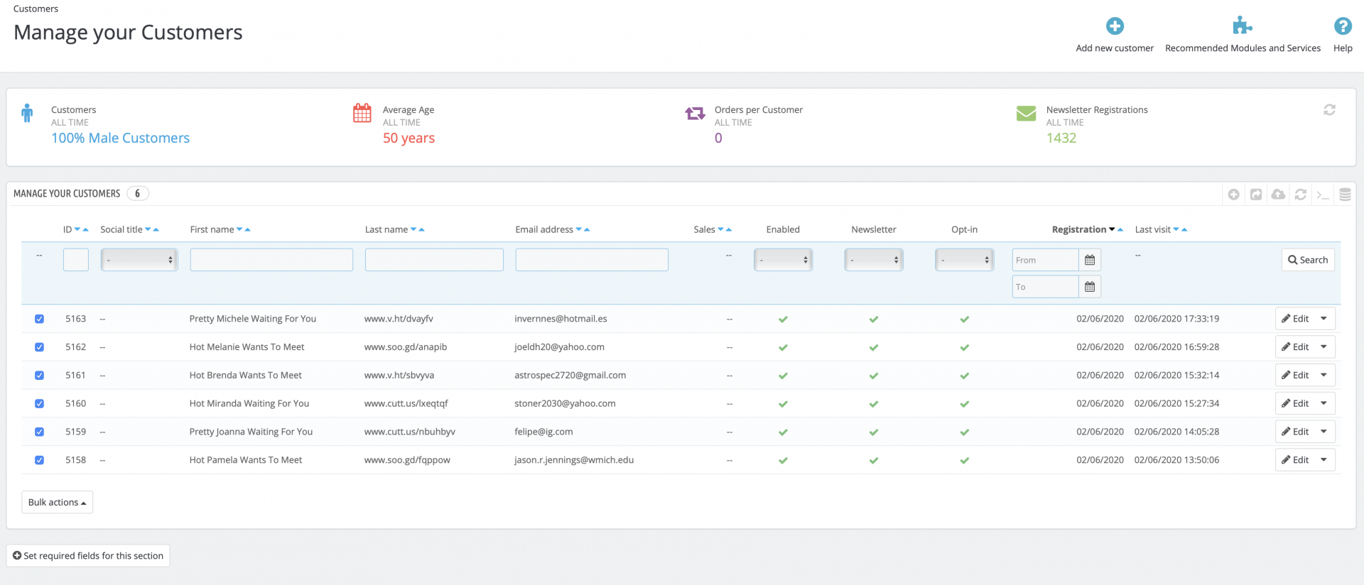
Task: Refresh the statistics panel icon
Action: tap(1329, 110)
